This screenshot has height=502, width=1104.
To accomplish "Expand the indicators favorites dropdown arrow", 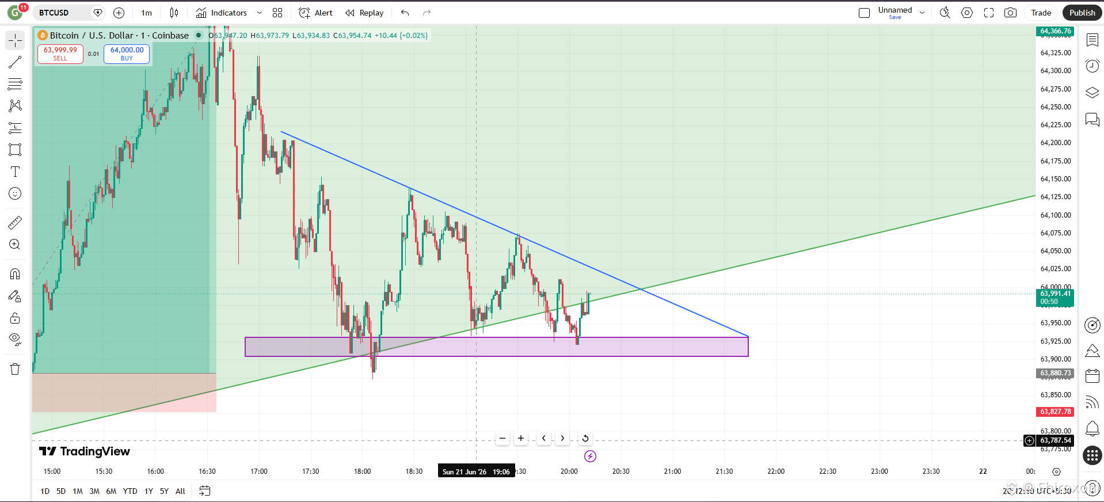I will click(259, 13).
